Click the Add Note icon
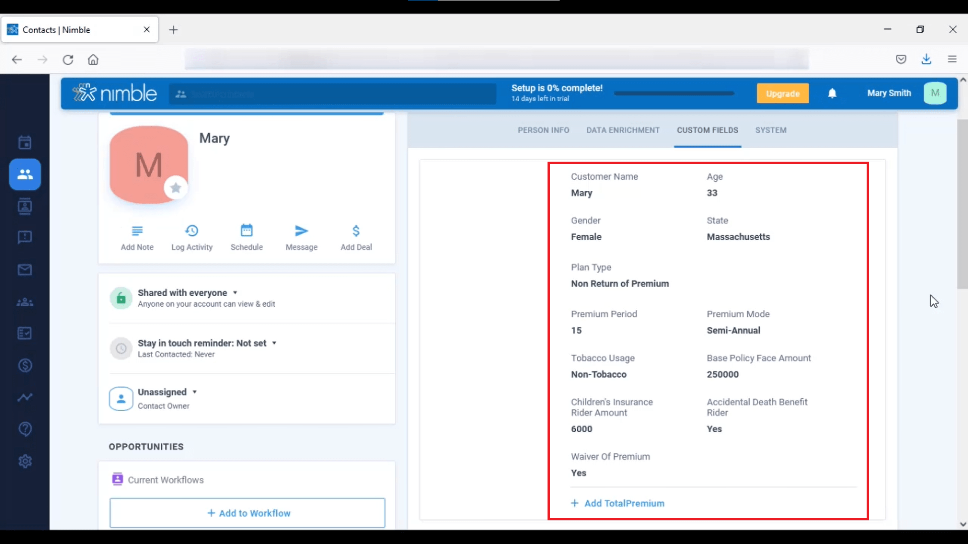Screen dimensions: 968x544 [137, 231]
